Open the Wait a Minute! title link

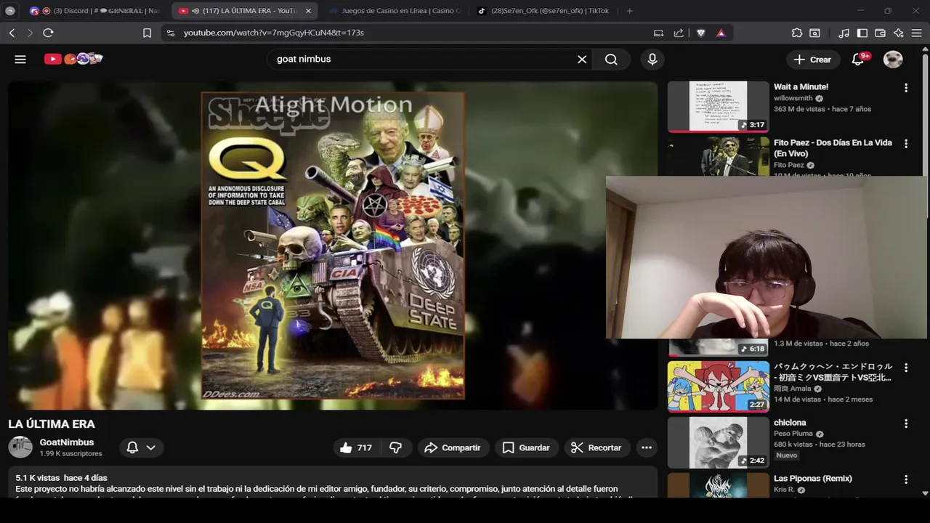pos(801,87)
